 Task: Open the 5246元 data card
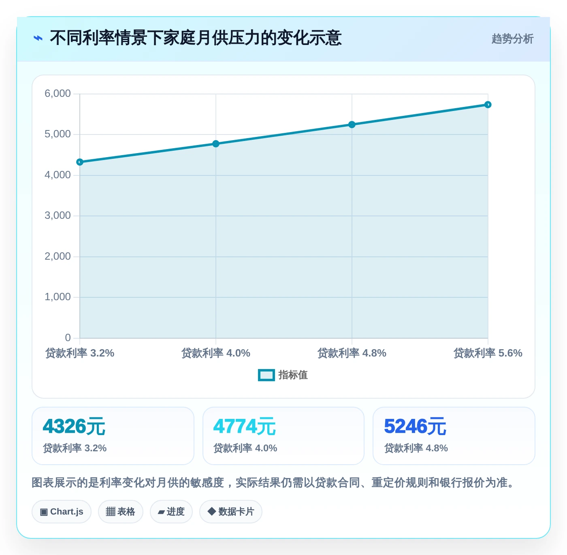point(454,436)
